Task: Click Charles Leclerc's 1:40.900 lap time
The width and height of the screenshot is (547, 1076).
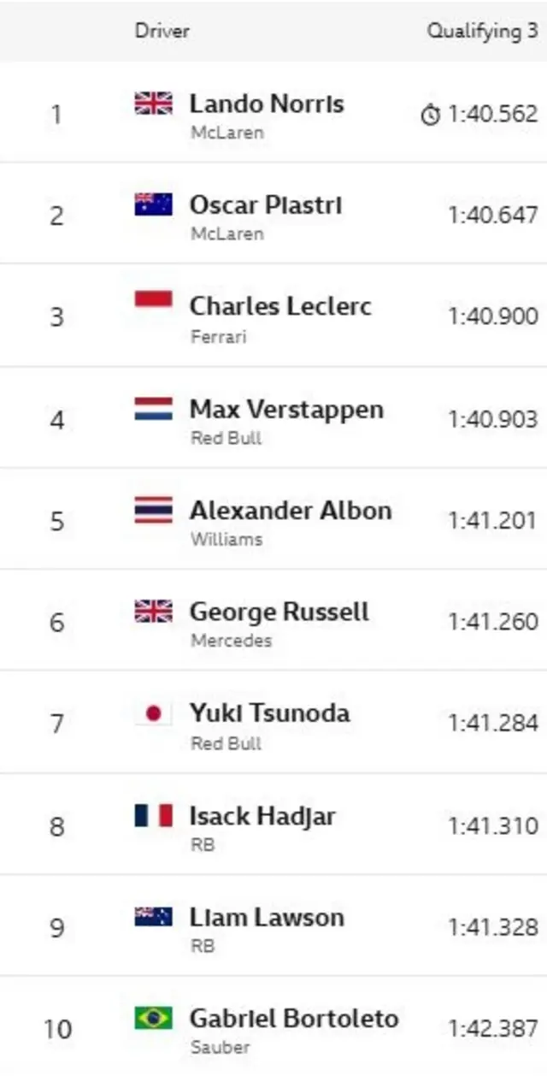Action: pyautogui.click(x=493, y=316)
